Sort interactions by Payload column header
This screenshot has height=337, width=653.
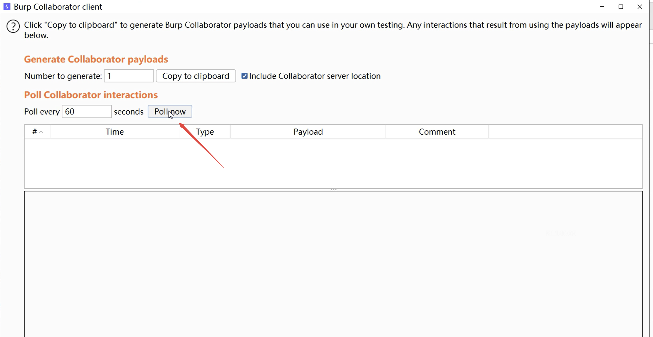point(308,132)
